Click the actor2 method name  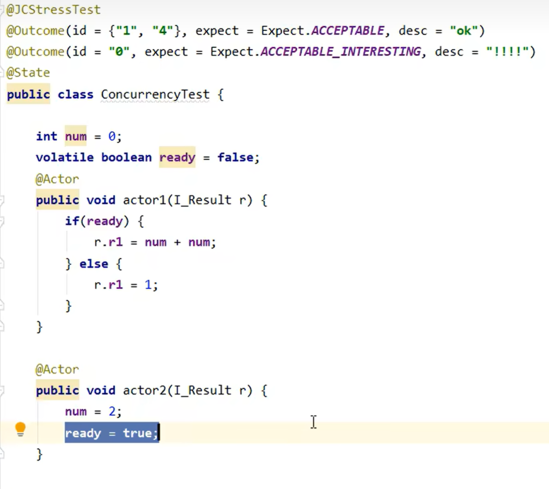tap(145, 390)
